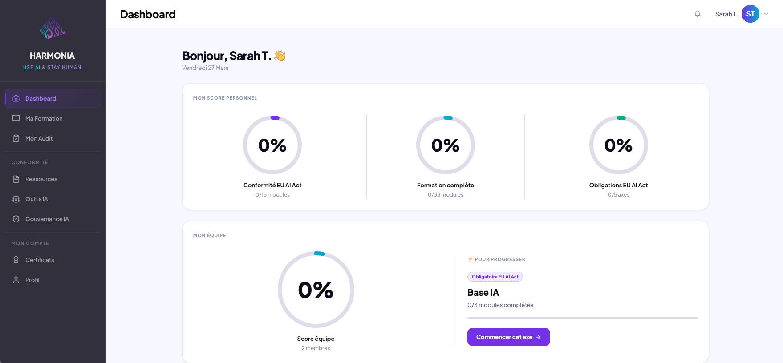This screenshot has width=783, height=363.
Task: Click the Outils IA chip icon
Action: click(x=16, y=199)
